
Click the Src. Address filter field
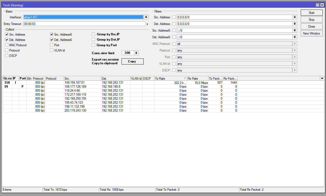coord(235,17)
